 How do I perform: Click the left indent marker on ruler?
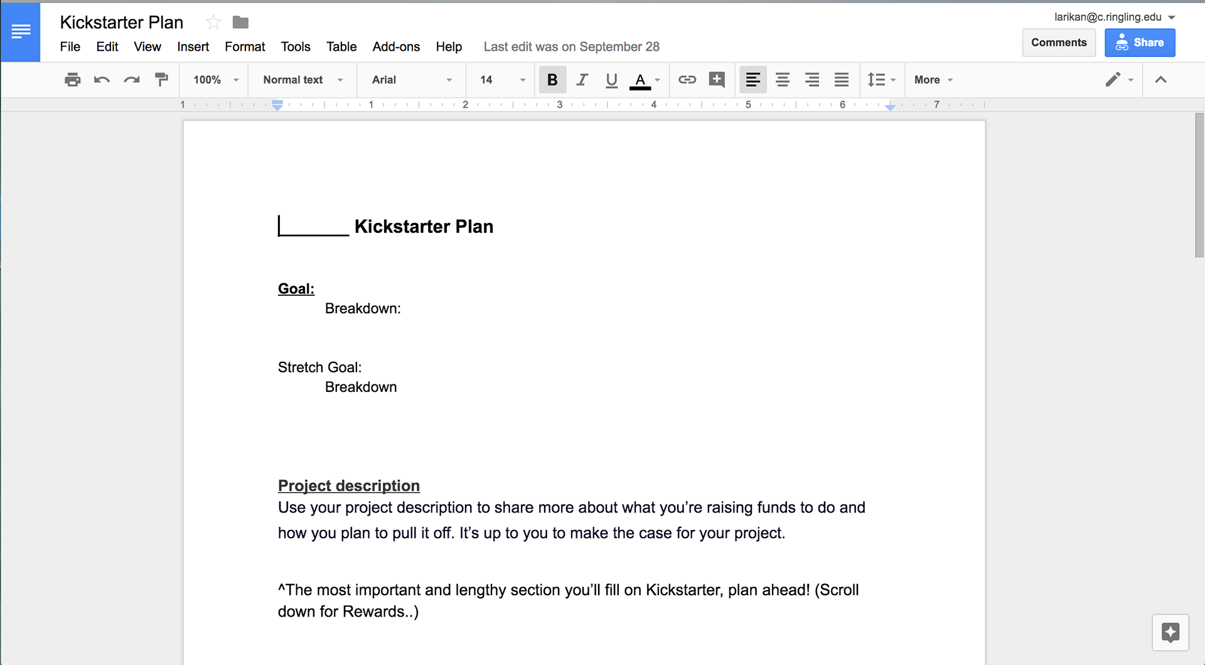coord(277,105)
